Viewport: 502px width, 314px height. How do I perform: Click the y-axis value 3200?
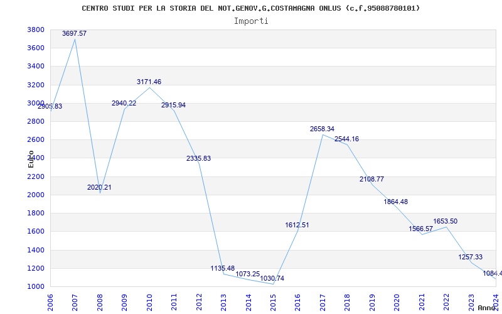point(36,85)
